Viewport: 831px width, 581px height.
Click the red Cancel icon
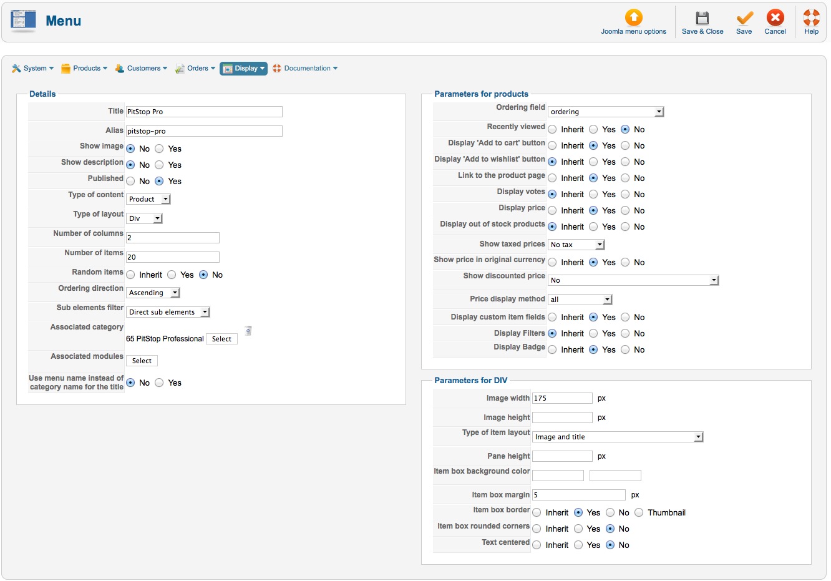[775, 17]
